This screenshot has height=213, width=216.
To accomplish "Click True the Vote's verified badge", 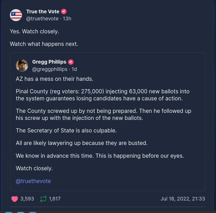I will [x=64, y=11].
